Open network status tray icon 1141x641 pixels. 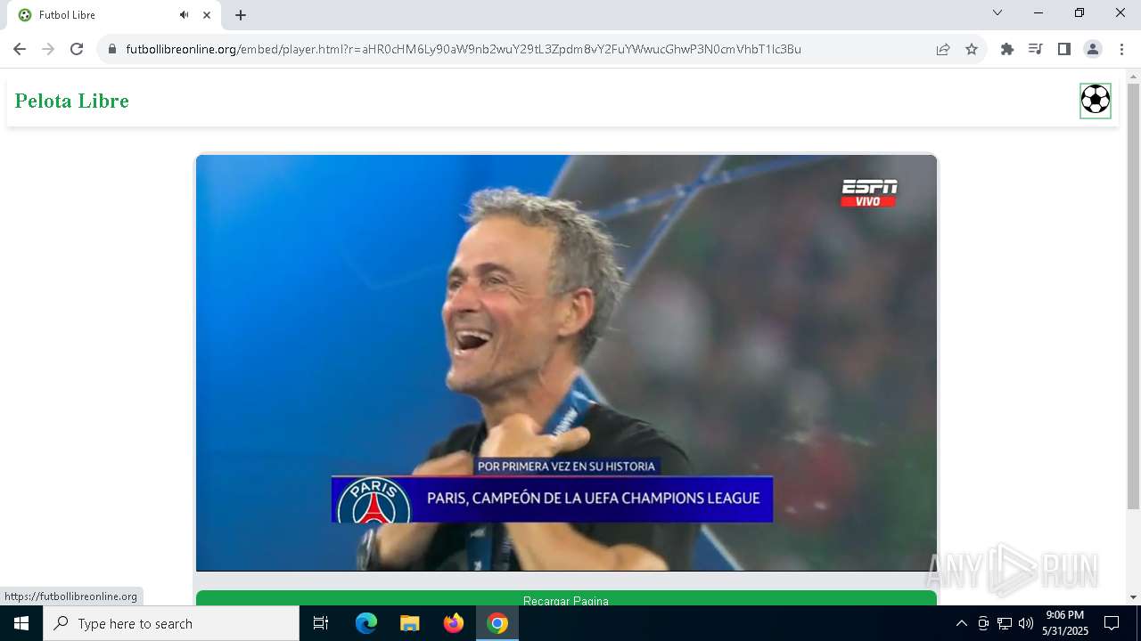[x=1005, y=623]
